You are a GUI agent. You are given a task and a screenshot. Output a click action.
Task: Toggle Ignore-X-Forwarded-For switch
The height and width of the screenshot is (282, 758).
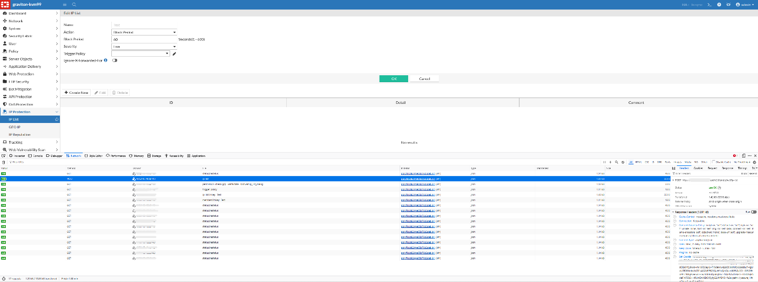(114, 60)
